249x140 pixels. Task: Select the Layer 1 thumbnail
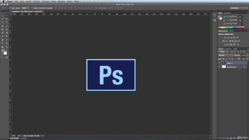pyautogui.click(x=224, y=63)
